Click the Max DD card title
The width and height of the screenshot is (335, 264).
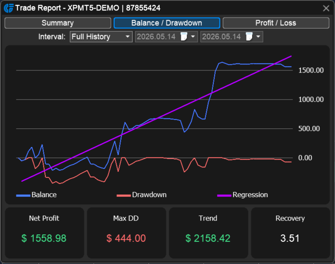point(126,218)
